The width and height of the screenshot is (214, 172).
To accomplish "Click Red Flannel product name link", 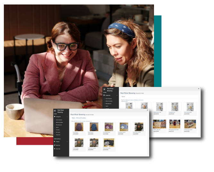I will (76, 132).
